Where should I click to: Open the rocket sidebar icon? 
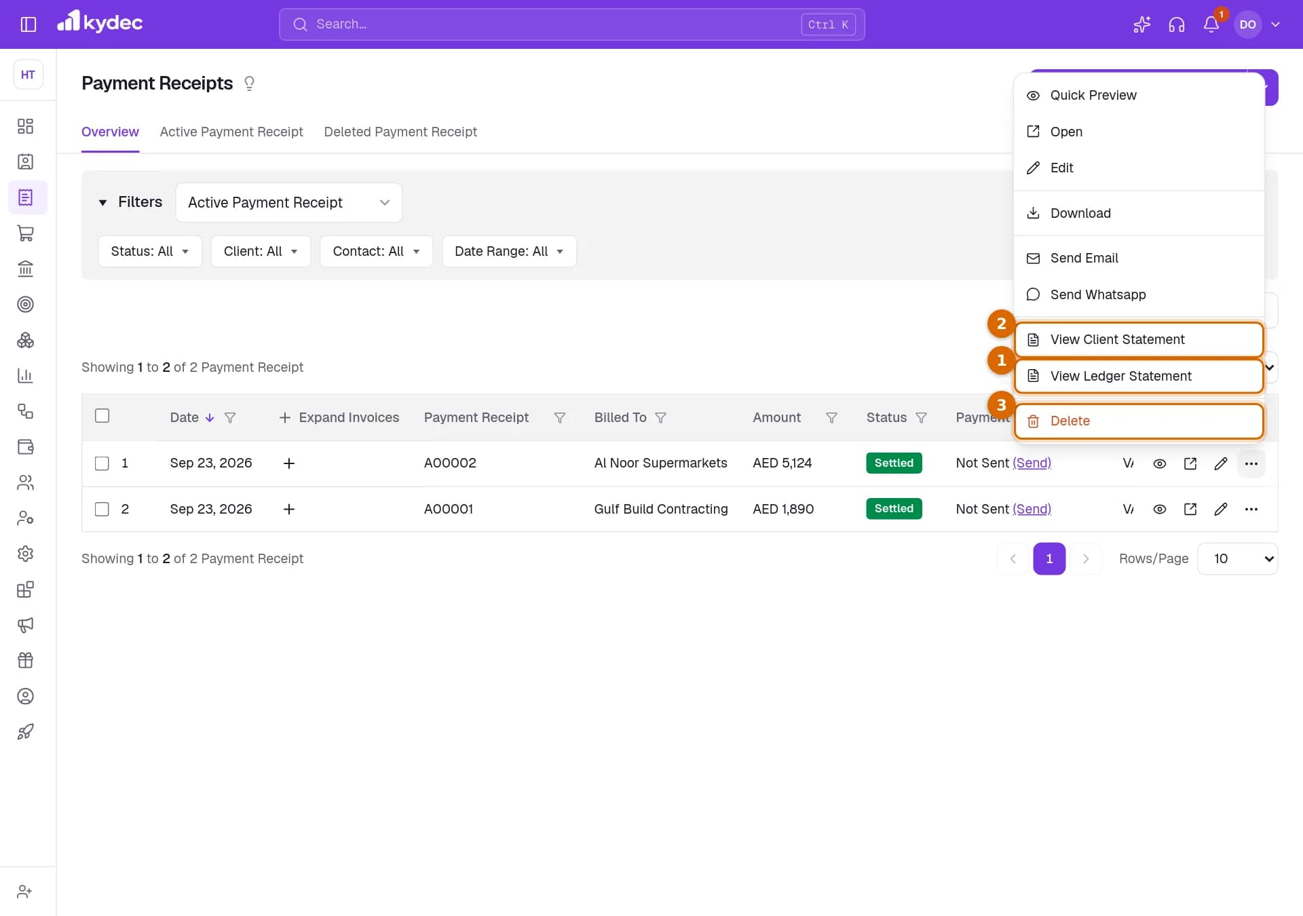25,732
